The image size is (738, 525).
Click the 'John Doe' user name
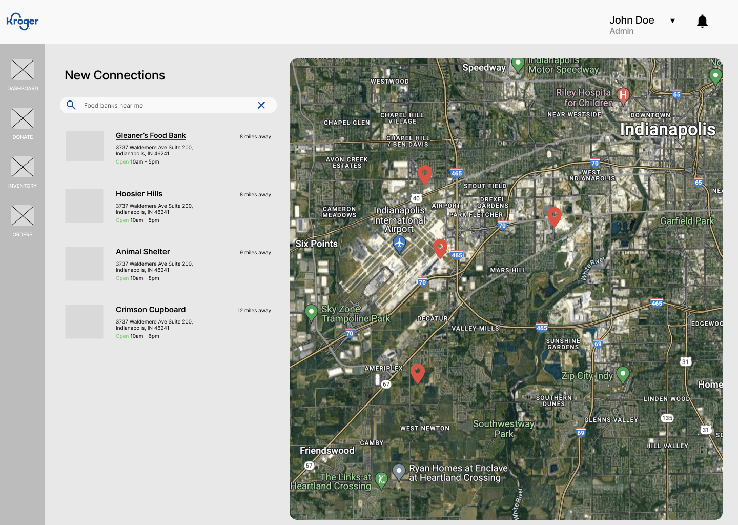(631, 20)
